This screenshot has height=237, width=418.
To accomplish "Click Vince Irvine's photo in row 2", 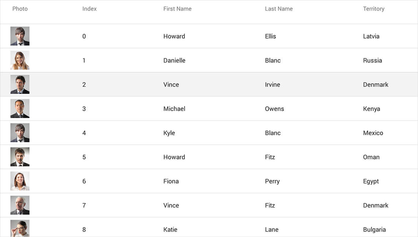I will 20,84.
